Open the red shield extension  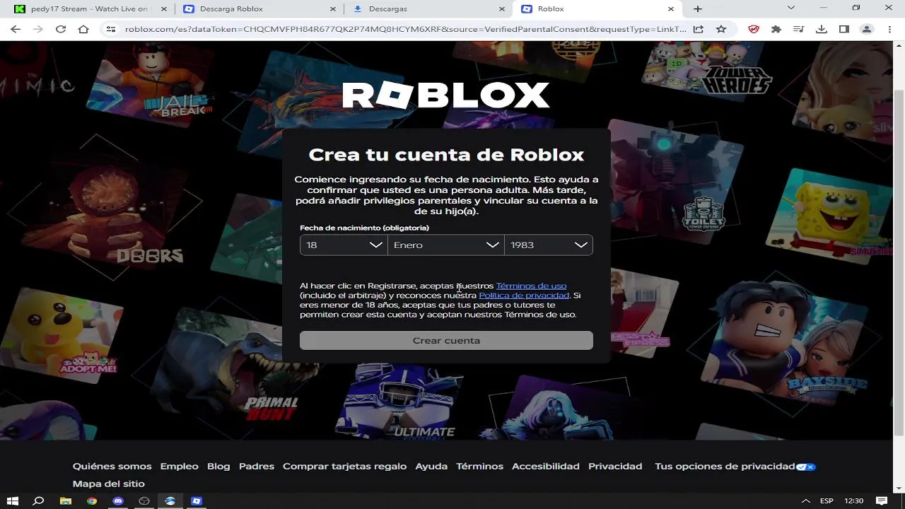pos(754,29)
